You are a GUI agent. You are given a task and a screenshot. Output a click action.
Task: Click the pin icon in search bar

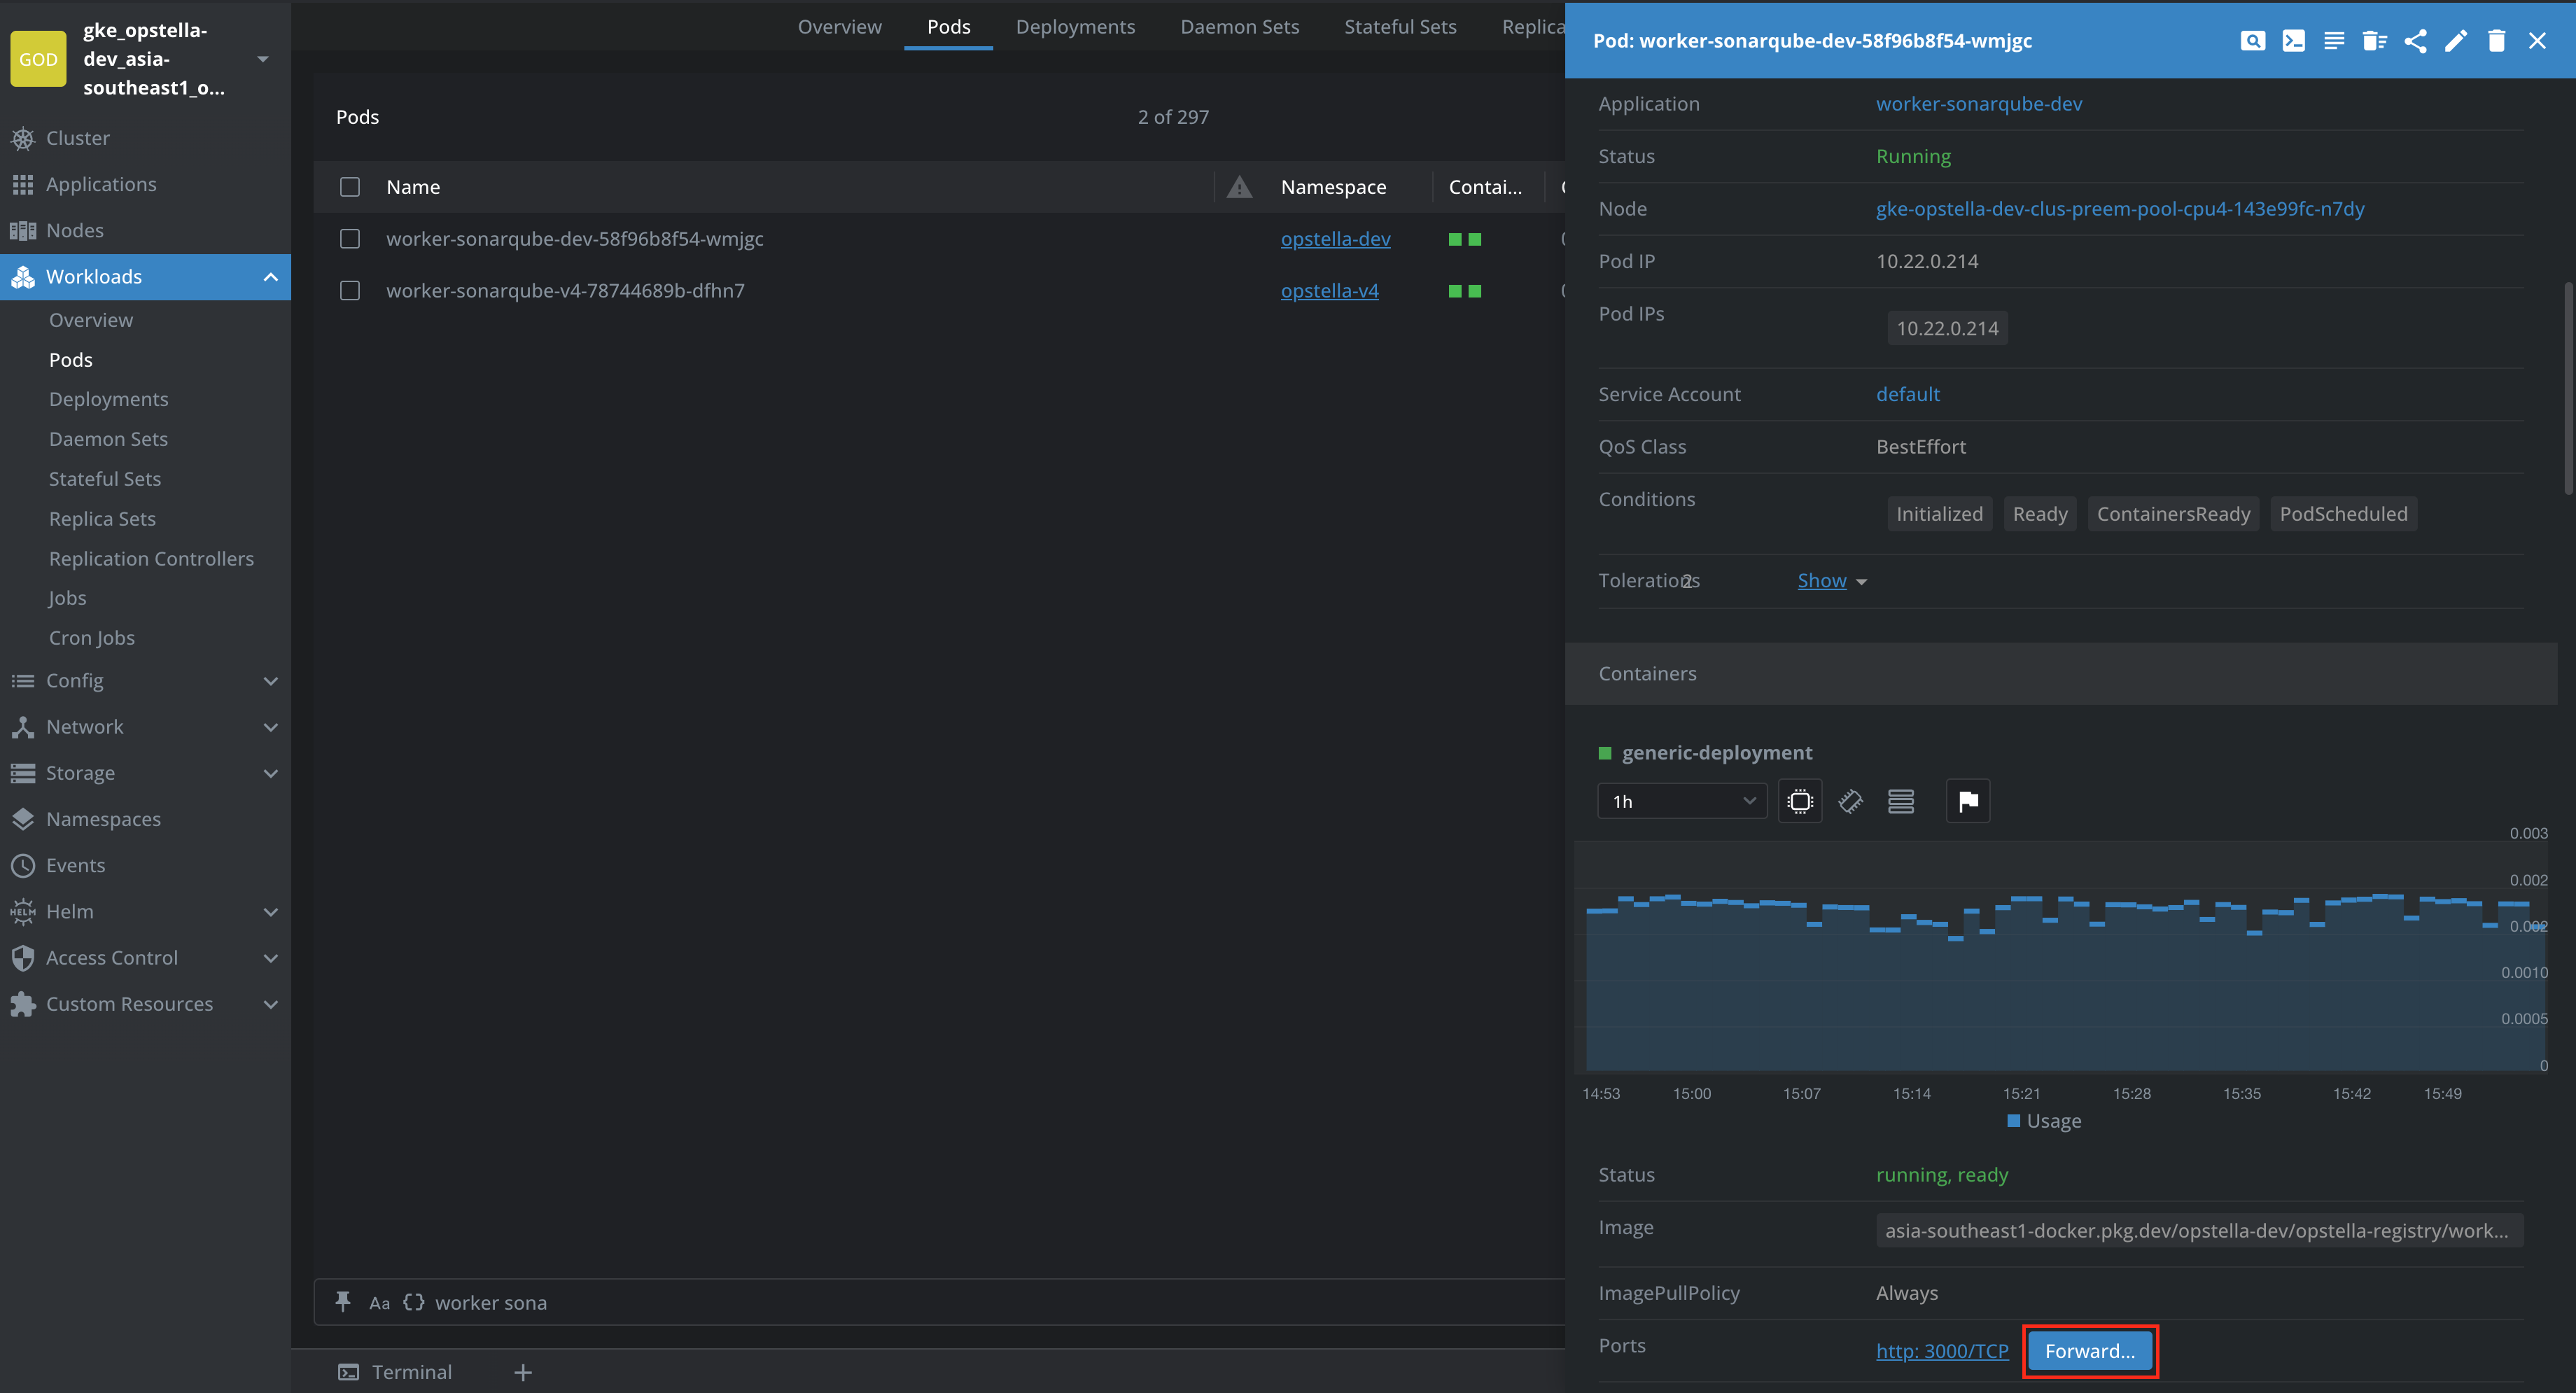point(343,1301)
